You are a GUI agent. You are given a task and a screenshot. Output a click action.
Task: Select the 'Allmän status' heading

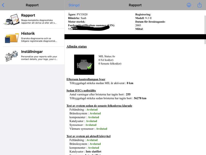coord(76,47)
